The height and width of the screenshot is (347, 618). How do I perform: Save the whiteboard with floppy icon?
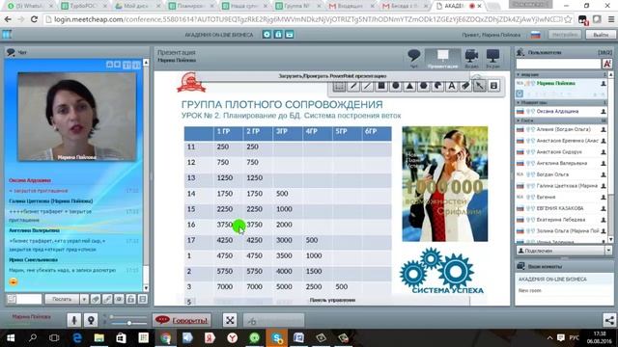[493, 86]
